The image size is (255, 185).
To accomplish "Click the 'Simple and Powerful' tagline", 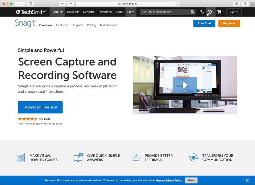I will (x=41, y=50).
